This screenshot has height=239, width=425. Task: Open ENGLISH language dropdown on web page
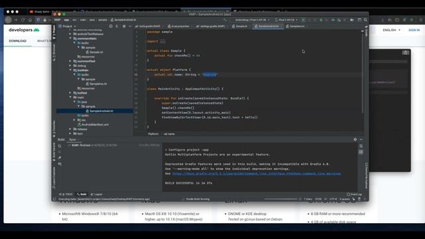click(x=391, y=30)
